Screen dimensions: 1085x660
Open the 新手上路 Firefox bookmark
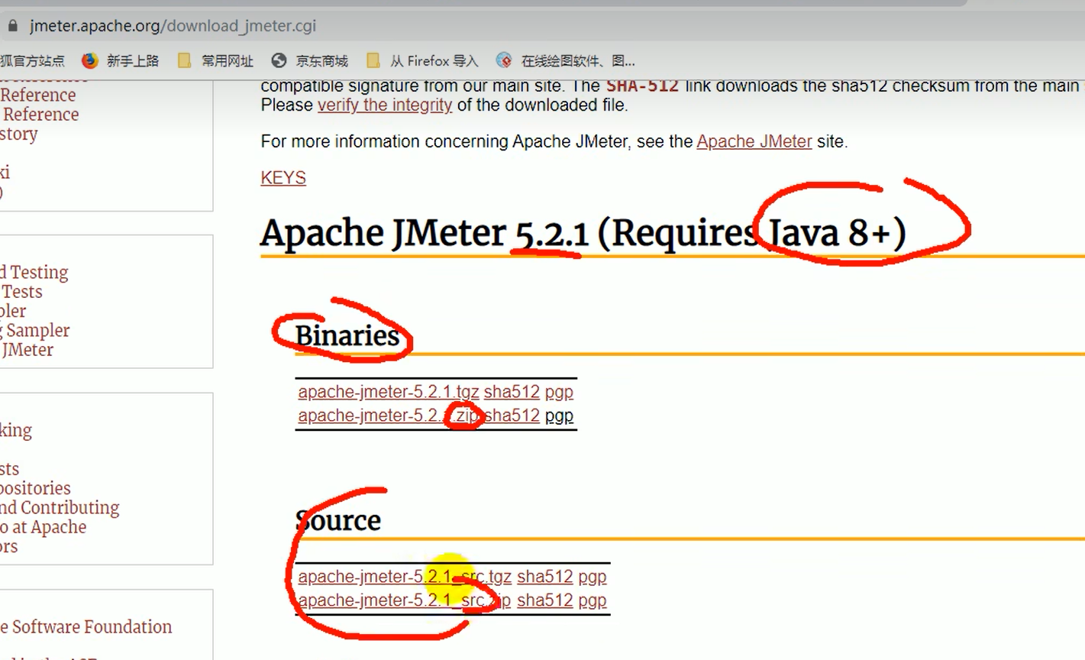(x=121, y=61)
